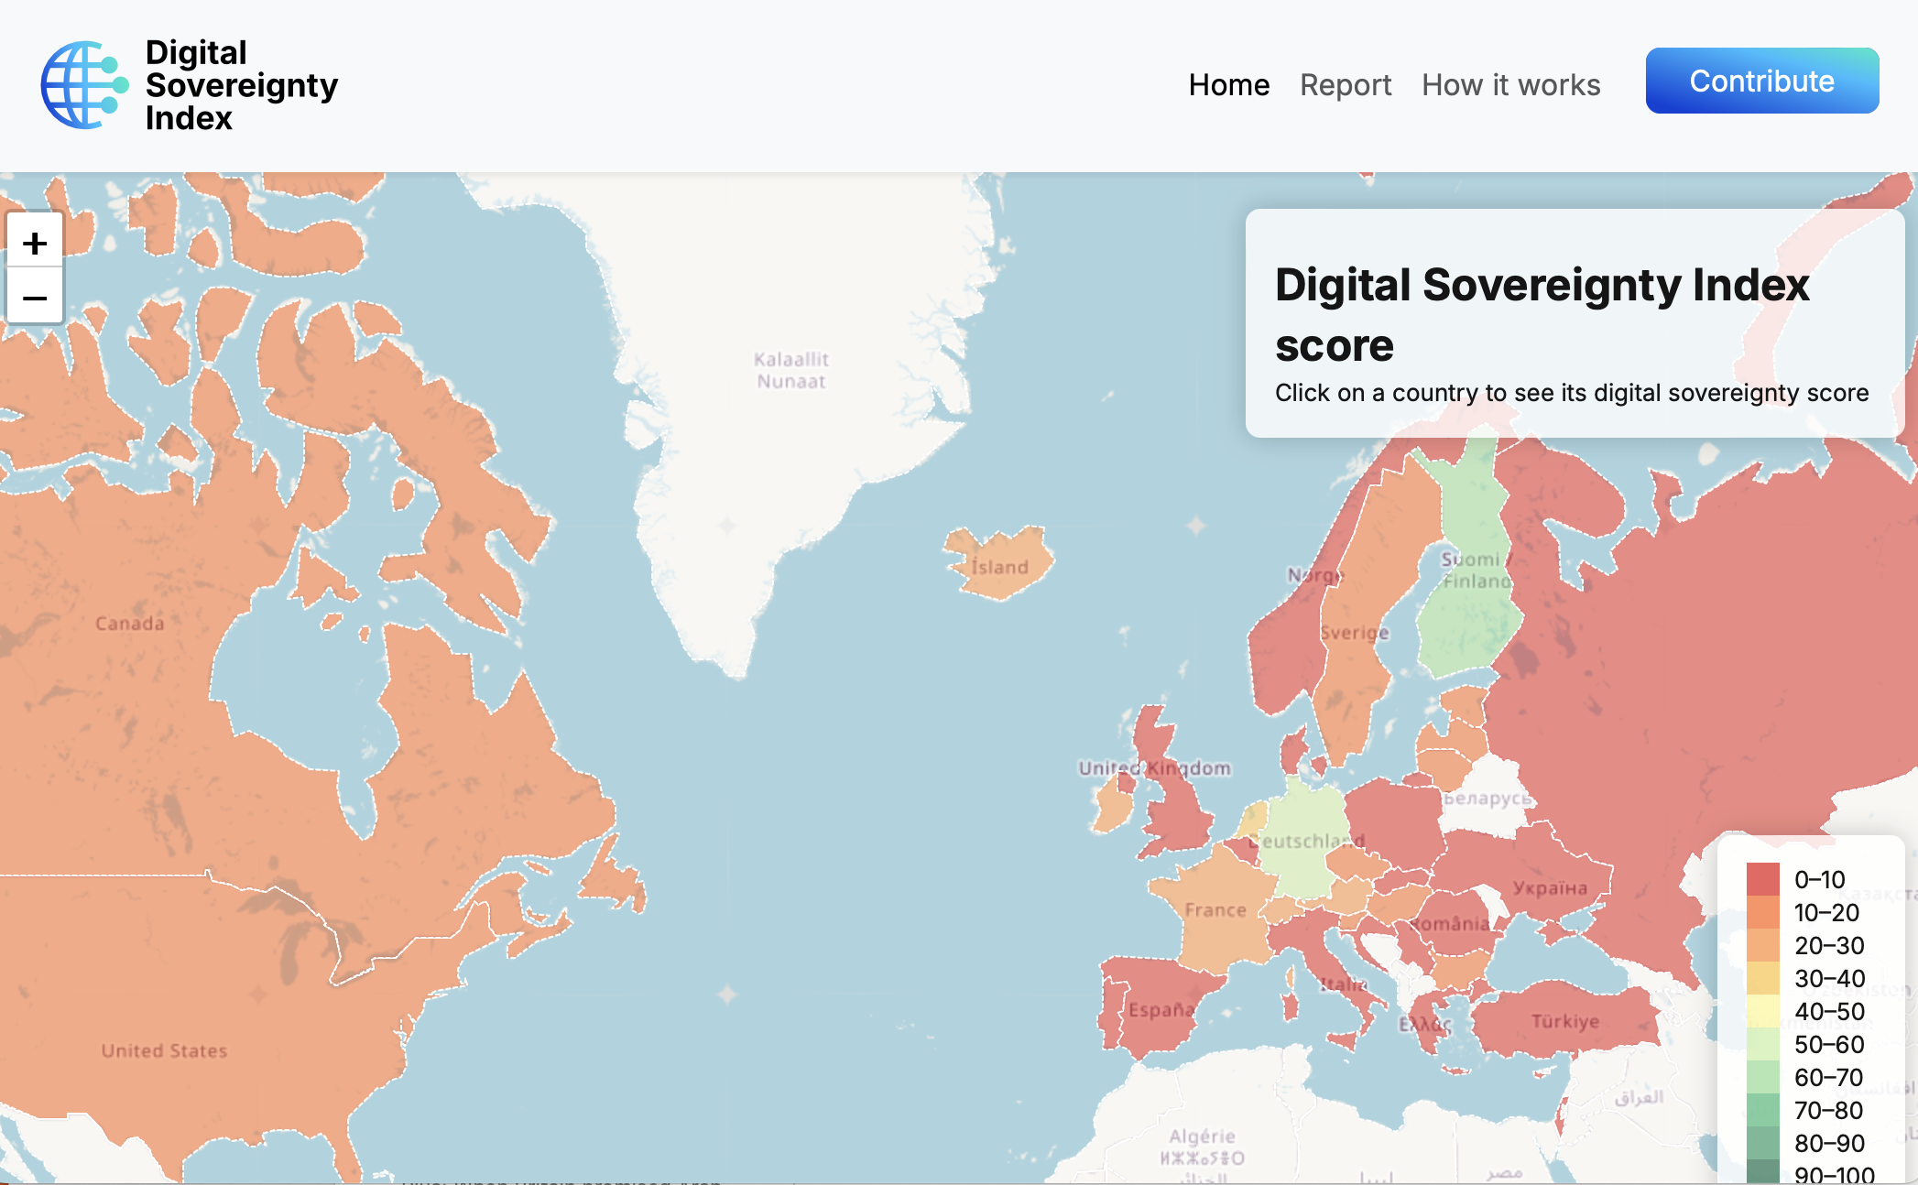The height and width of the screenshot is (1185, 1918).
Task: Click the 30–40 yellow-orange legend swatch
Action: tap(1762, 978)
